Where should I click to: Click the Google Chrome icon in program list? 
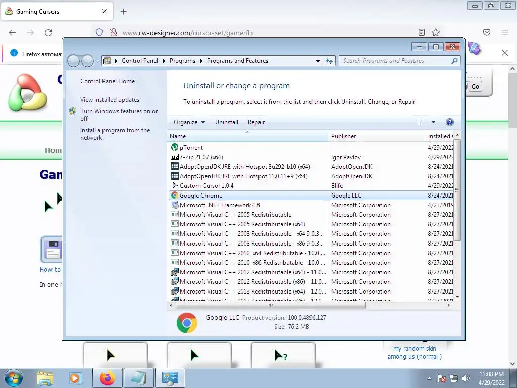(174, 196)
